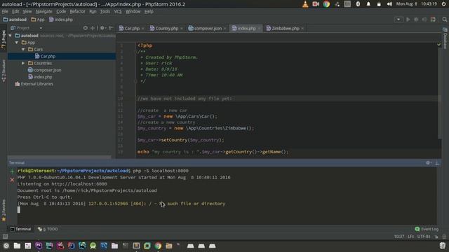Open the Structure tool window side tab
The height and width of the screenshot is (252, 449).
pyautogui.click(x=4, y=71)
